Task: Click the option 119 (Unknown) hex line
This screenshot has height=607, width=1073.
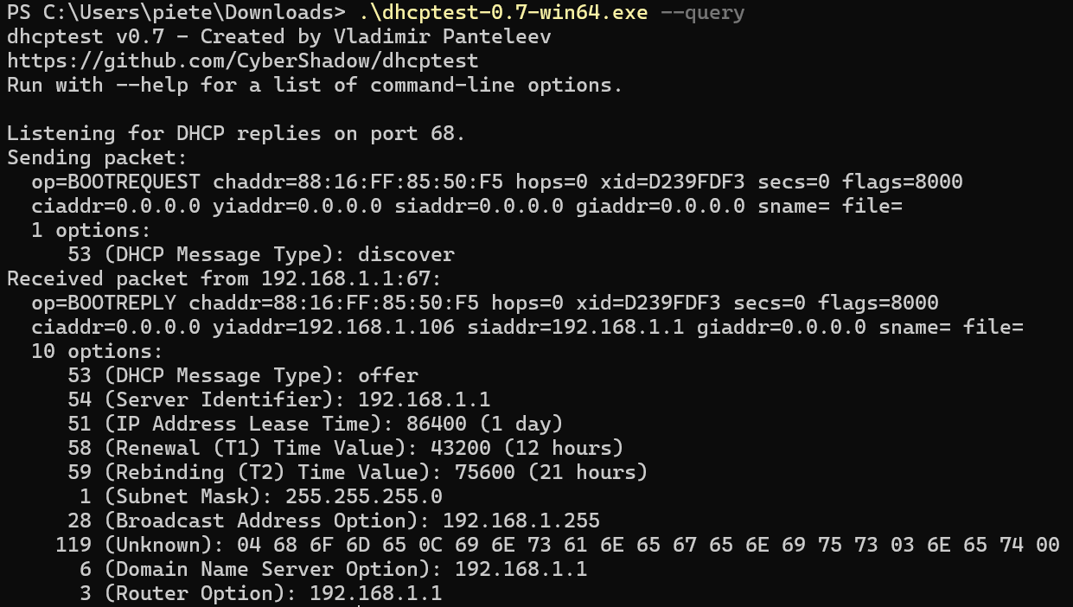Action: tap(557, 545)
